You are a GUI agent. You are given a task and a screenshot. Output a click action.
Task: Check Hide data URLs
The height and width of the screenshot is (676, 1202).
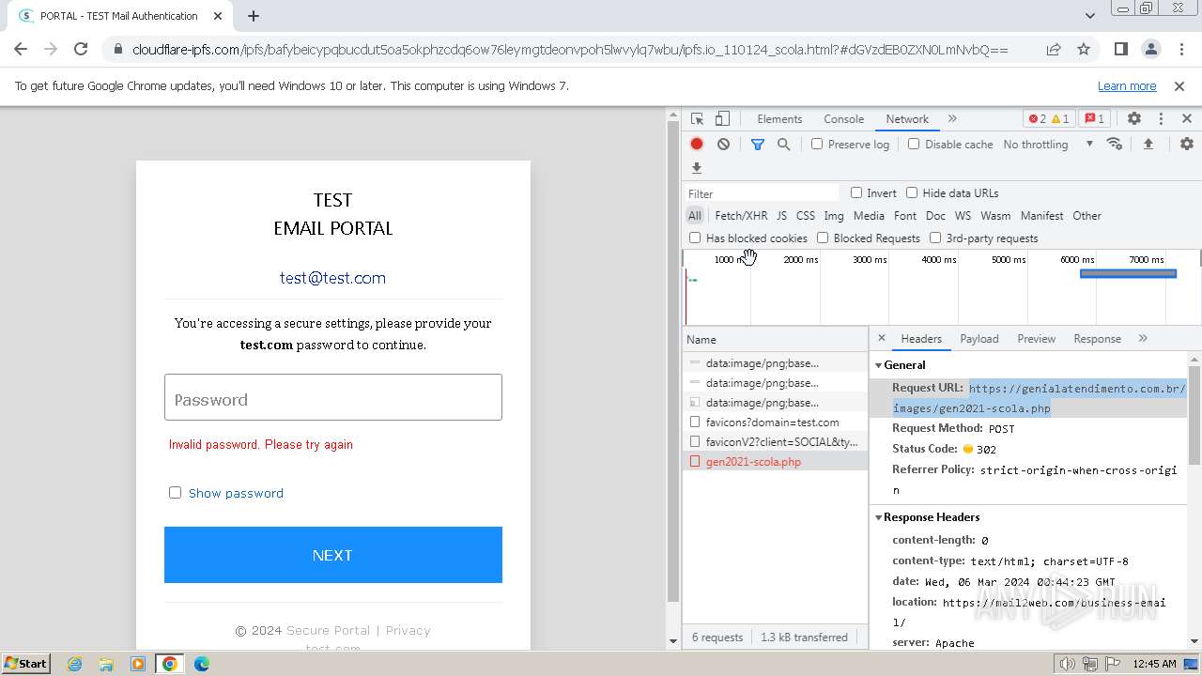912,193
